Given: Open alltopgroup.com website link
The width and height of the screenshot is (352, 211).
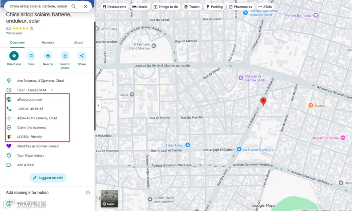Looking at the screenshot, I should (29, 99).
